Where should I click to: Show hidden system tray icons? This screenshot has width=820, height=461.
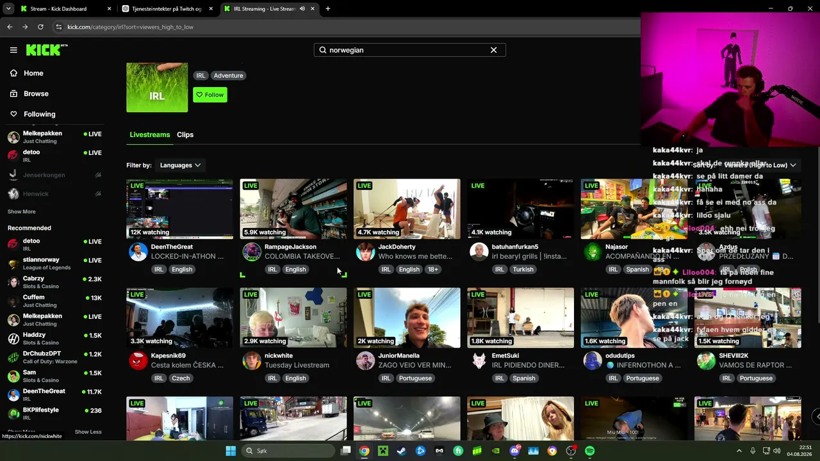coord(739,451)
